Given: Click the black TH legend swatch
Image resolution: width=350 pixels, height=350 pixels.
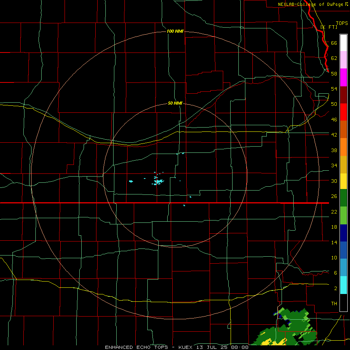Looking at the screenshot, I should tap(343, 303).
